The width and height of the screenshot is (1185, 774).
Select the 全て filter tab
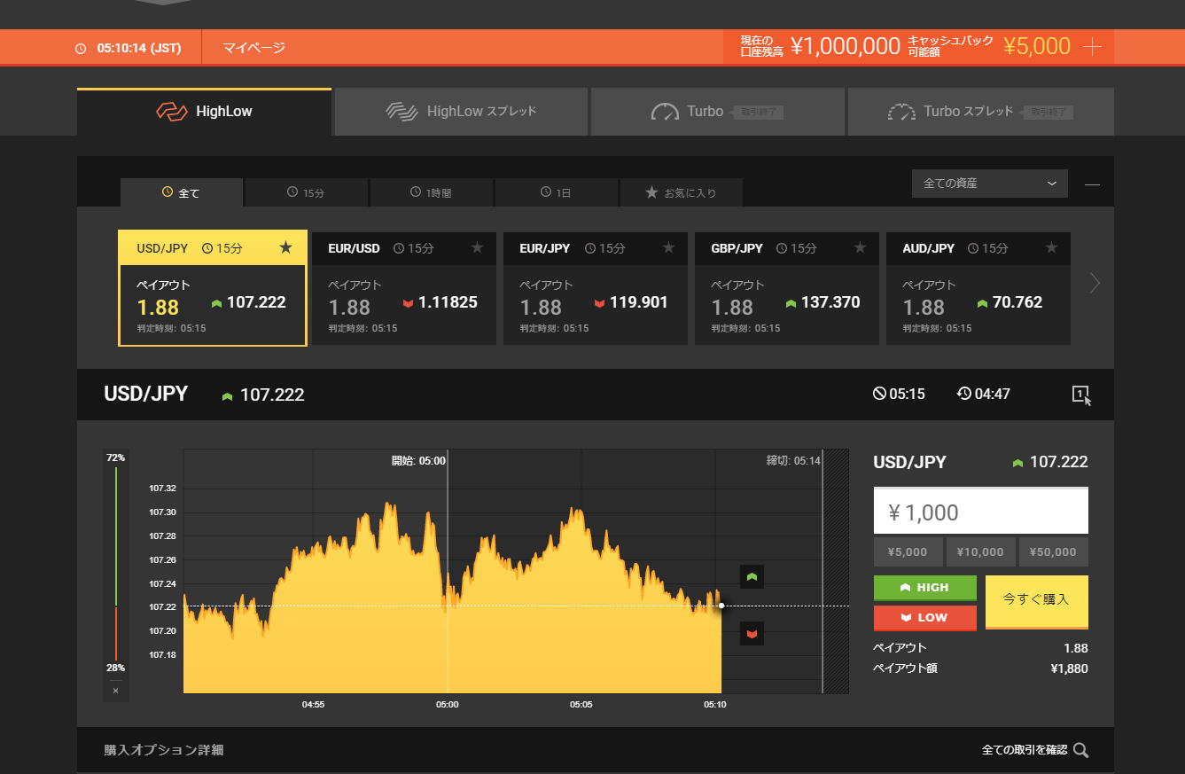click(x=181, y=192)
